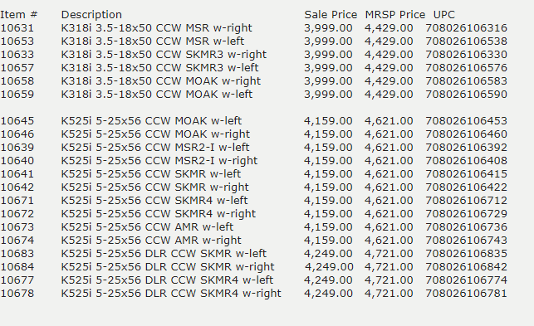534x326 pixels.
Task: Select the Item # column header
Action: pyautogui.click(x=19, y=15)
